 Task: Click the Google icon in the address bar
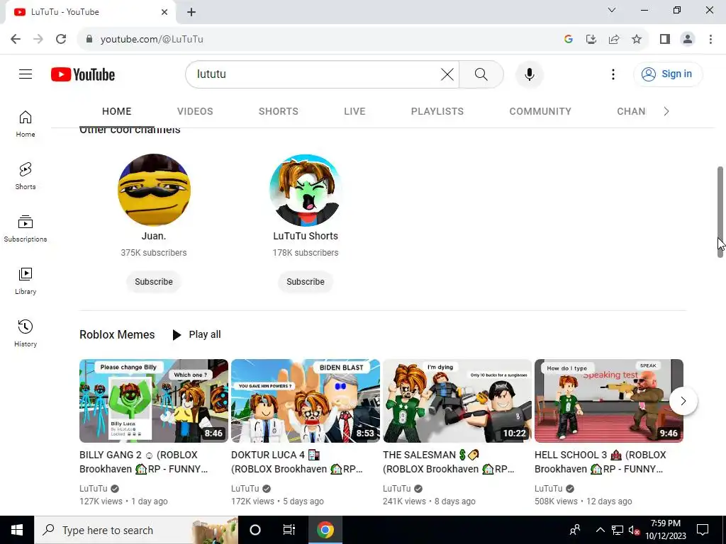coord(569,39)
